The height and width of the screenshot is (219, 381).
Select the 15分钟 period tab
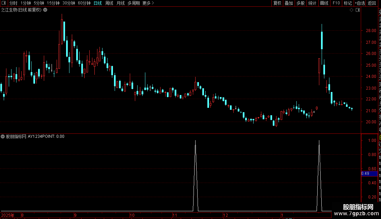(53, 3)
